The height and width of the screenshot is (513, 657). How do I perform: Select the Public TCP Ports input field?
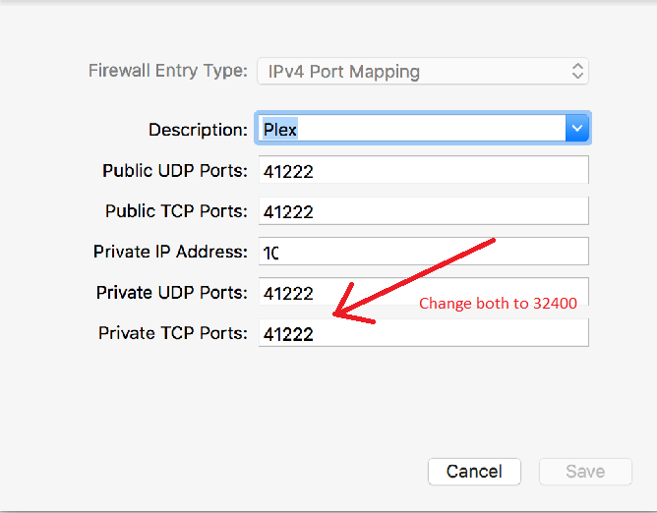pyautogui.click(x=423, y=211)
